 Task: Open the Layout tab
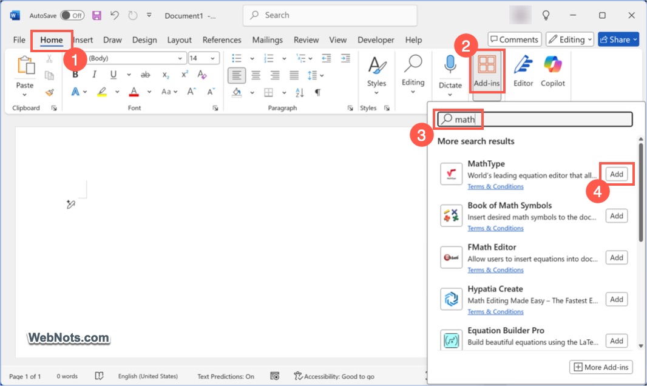179,40
